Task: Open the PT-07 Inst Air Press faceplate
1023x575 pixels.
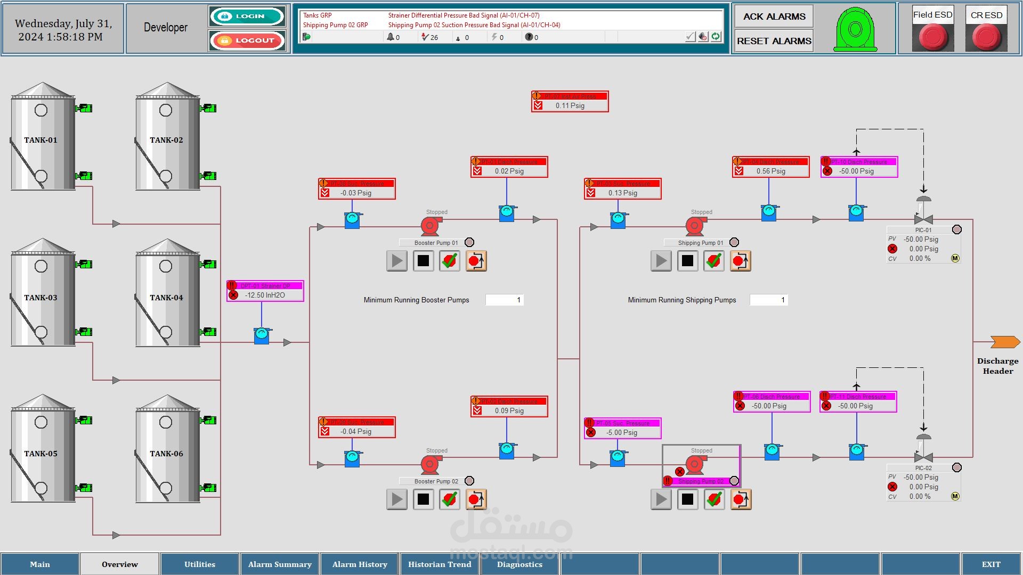Action: (570, 101)
